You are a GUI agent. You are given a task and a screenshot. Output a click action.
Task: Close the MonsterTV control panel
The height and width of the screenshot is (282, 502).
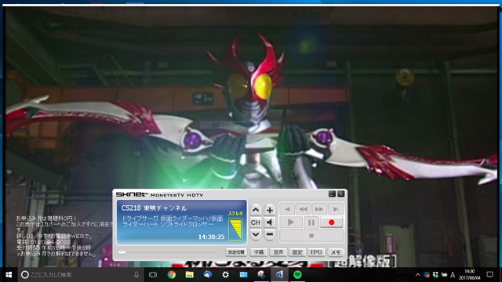click(341, 193)
